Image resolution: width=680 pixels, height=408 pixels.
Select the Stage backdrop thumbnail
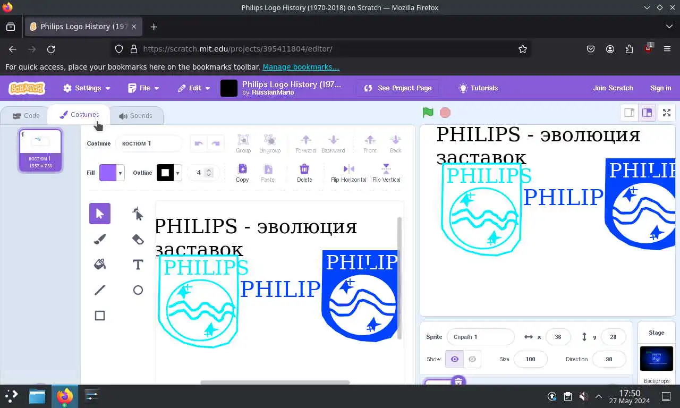pos(657,359)
